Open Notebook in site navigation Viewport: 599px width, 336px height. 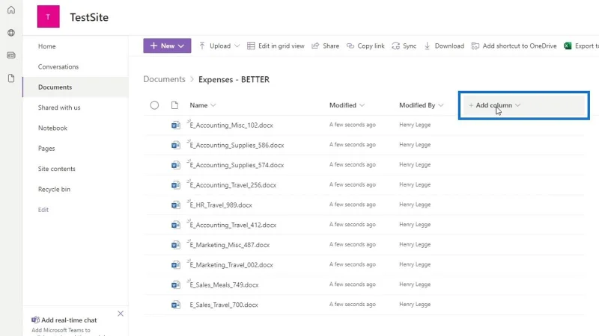click(x=52, y=128)
